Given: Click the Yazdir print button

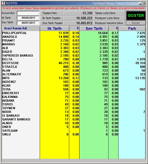Looking at the screenshot, I should (136, 23).
